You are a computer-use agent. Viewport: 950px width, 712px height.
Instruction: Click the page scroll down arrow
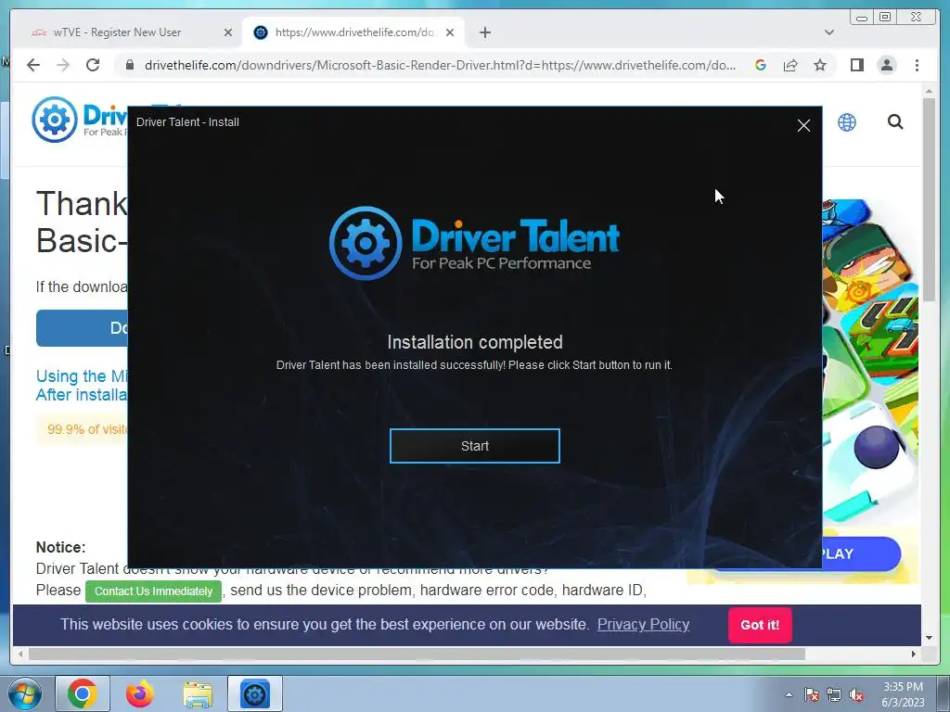click(929, 638)
